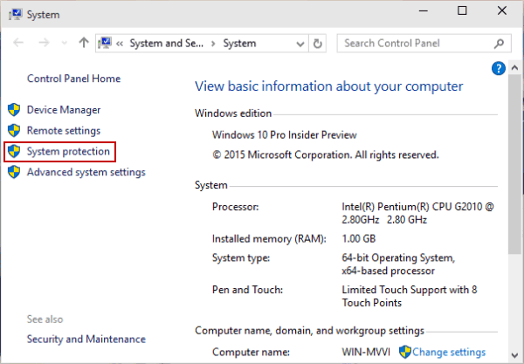Select the System and Security breadcrumb
The image size is (524, 364).
click(166, 43)
